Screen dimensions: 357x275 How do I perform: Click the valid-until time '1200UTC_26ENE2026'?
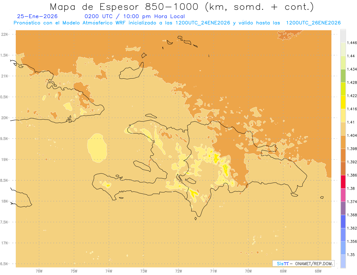coord(313,23)
